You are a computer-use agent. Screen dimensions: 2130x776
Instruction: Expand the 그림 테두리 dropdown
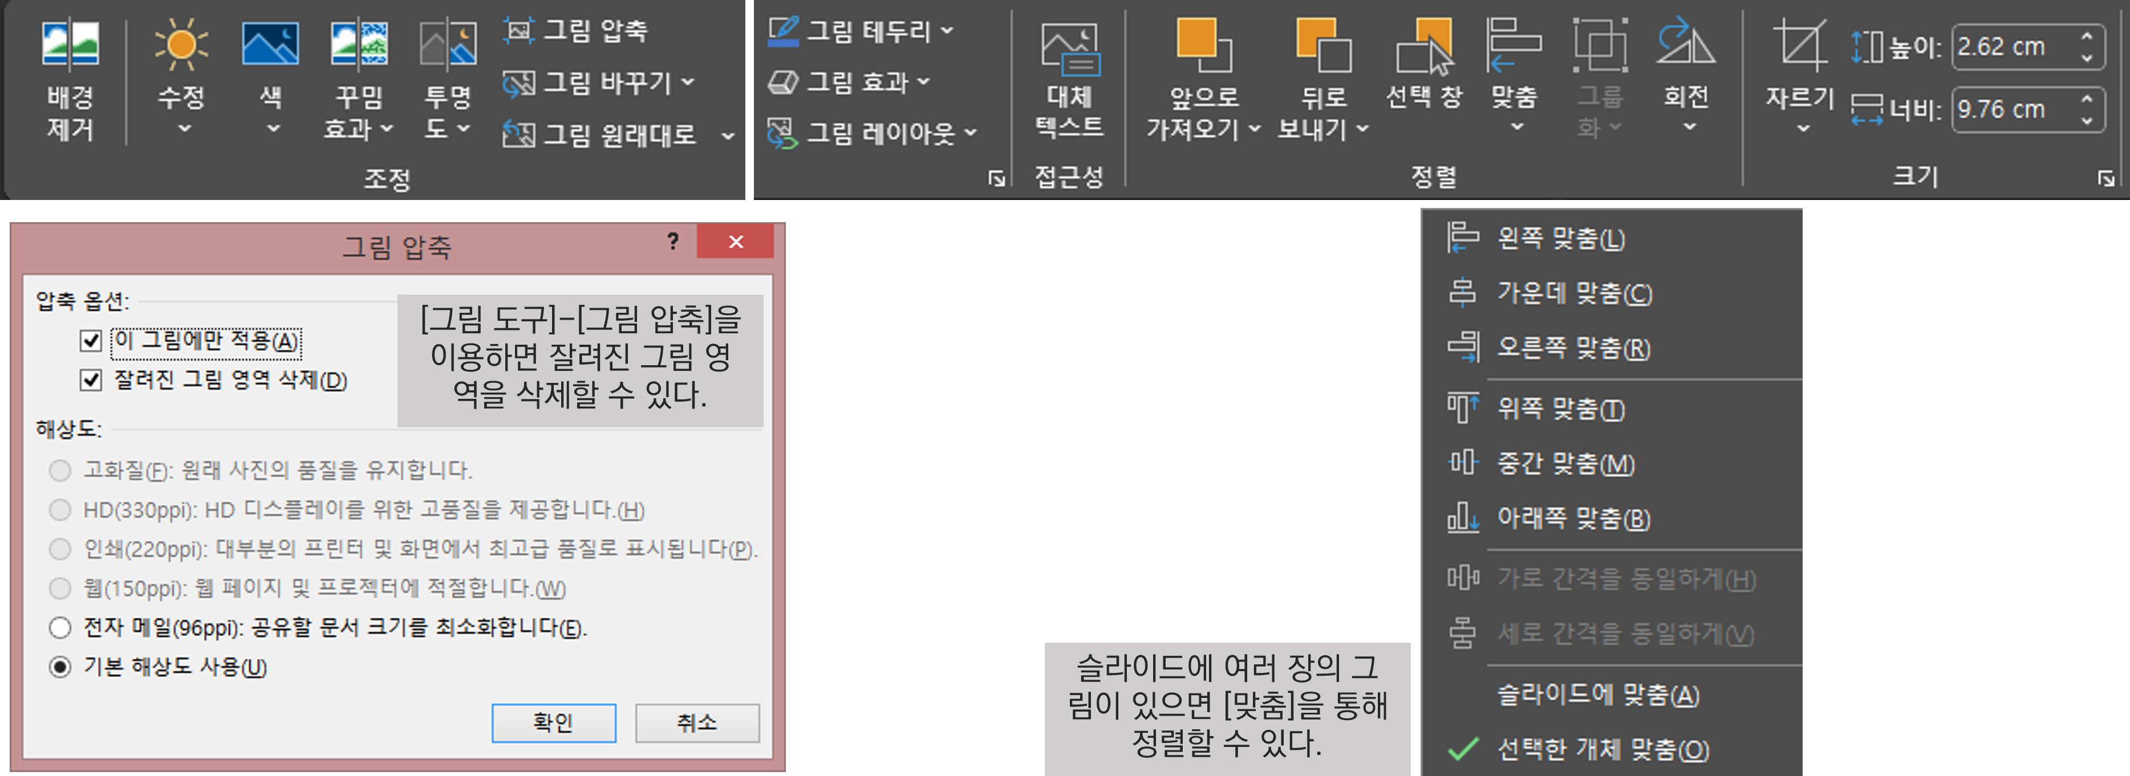pos(948,31)
